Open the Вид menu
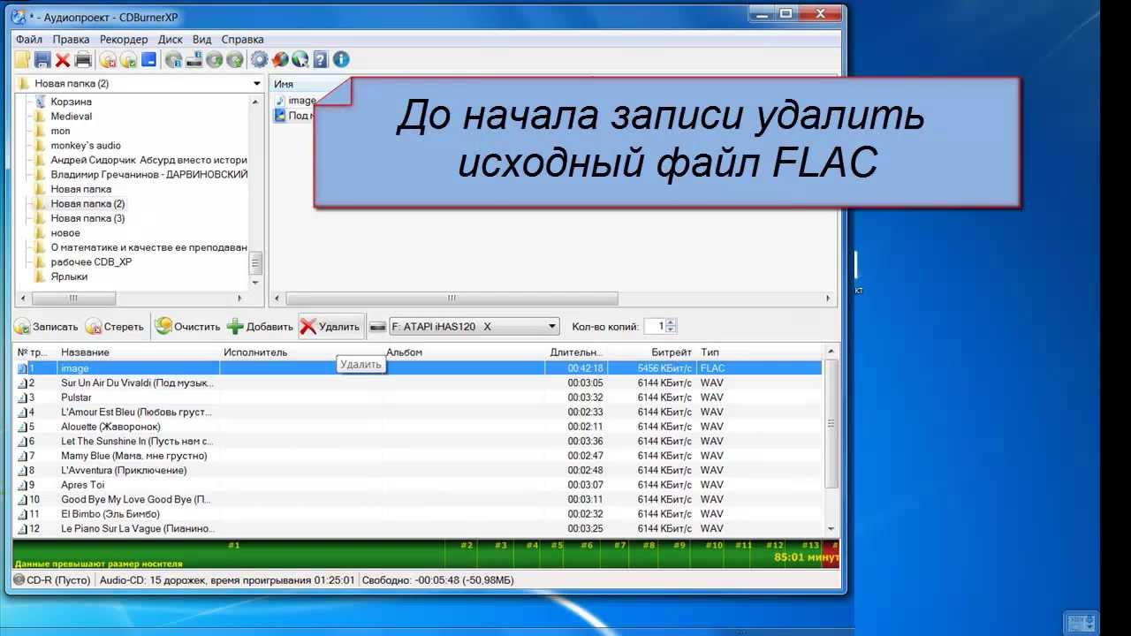Image resolution: width=1131 pixels, height=636 pixels. (x=202, y=40)
